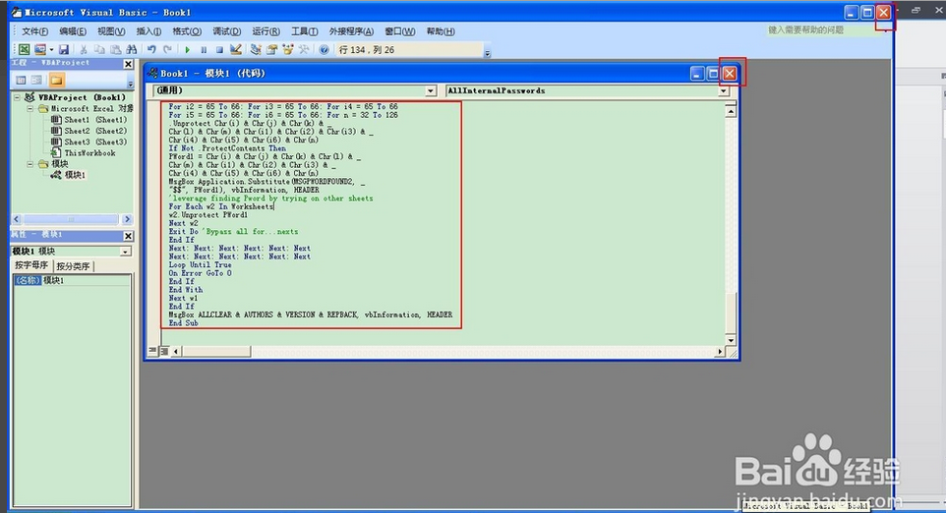Click View Object icon in project panel
946x513 pixels.
pos(36,80)
